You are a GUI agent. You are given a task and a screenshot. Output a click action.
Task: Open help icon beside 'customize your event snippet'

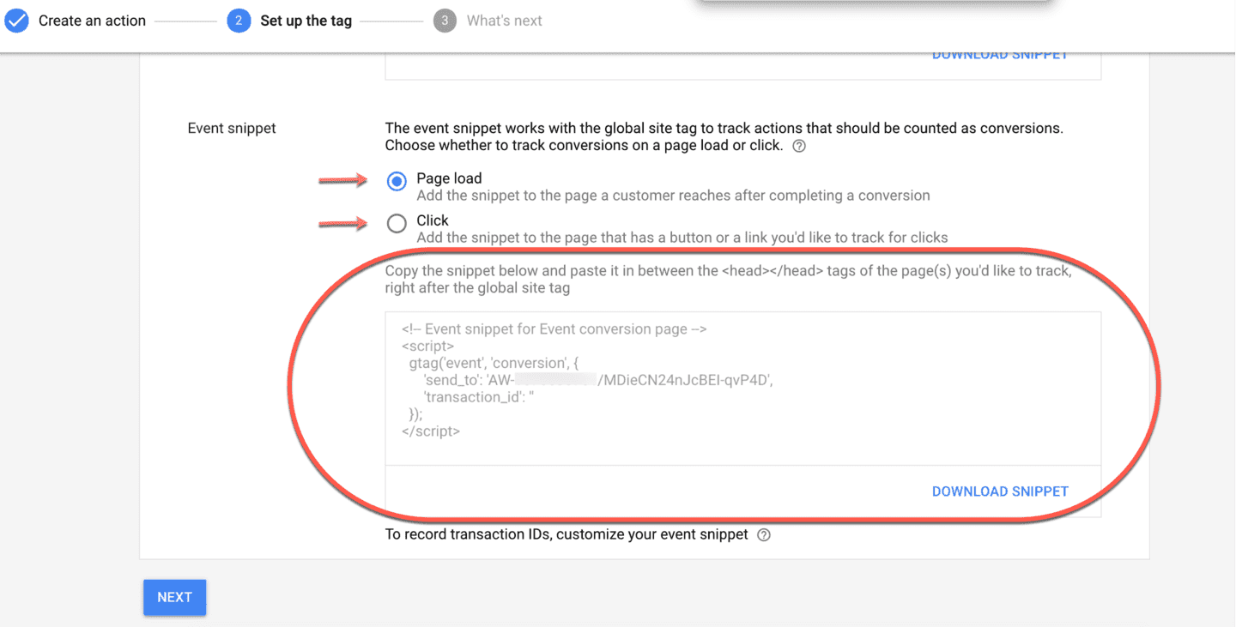(x=764, y=535)
